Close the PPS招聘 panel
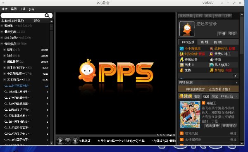The width and height of the screenshot is (248, 152). (236, 83)
